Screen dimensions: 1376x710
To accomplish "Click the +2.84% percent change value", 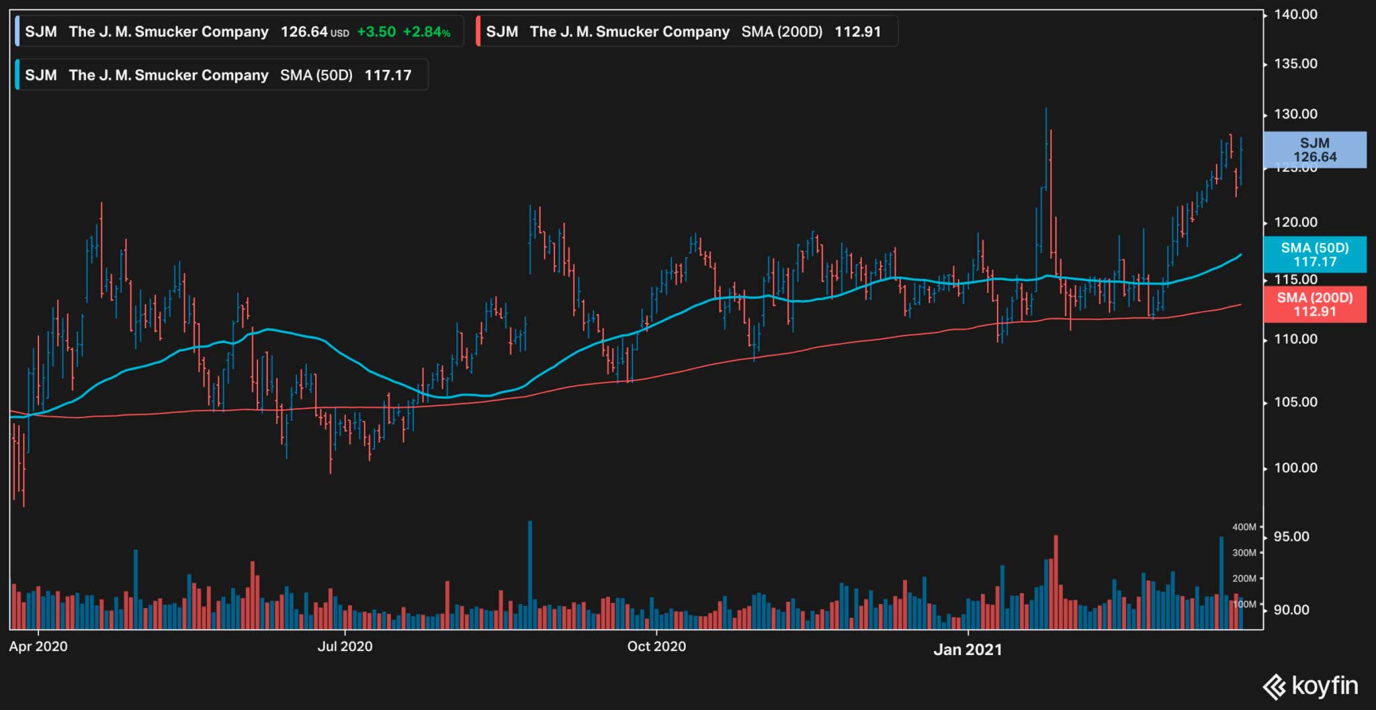I will pos(427,32).
